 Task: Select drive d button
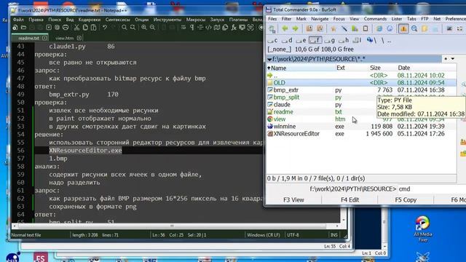(x=287, y=40)
